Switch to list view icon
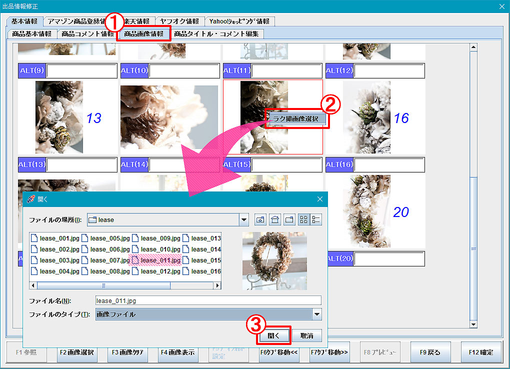Screen dimensions: 510x369 point(304,219)
